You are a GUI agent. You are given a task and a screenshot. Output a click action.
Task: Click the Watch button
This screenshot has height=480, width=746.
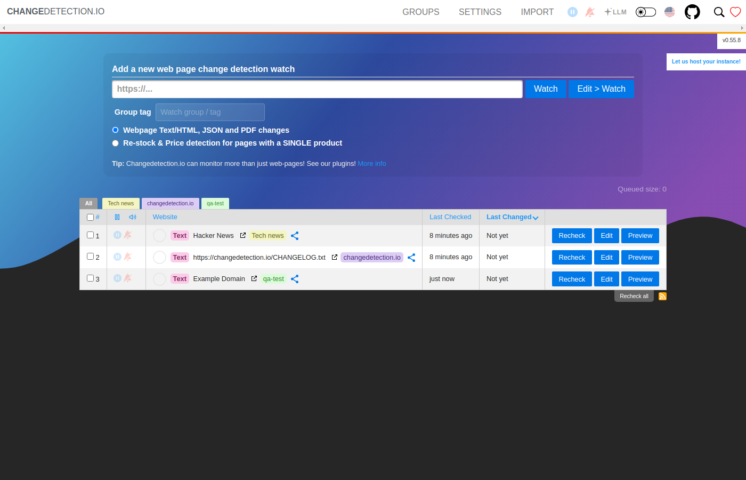pyautogui.click(x=546, y=89)
